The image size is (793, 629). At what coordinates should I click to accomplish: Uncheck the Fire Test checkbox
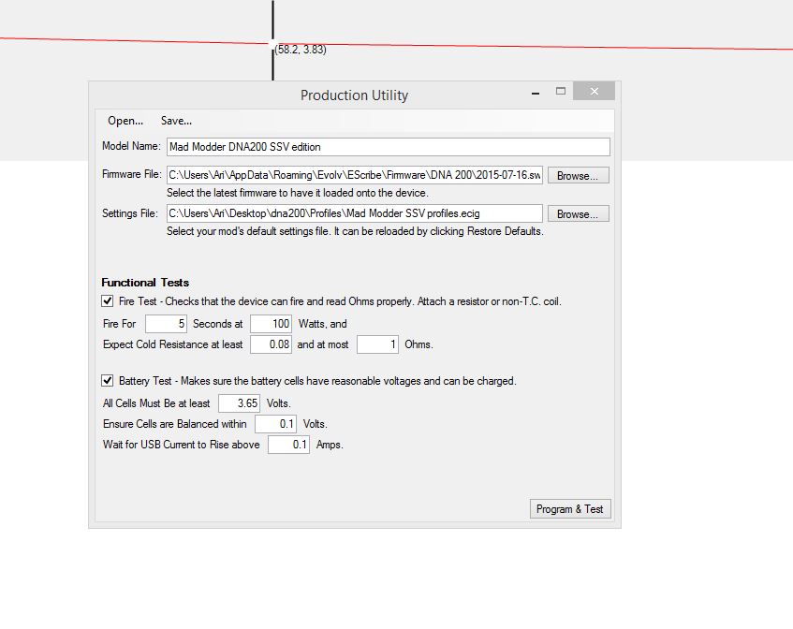coord(108,301)
